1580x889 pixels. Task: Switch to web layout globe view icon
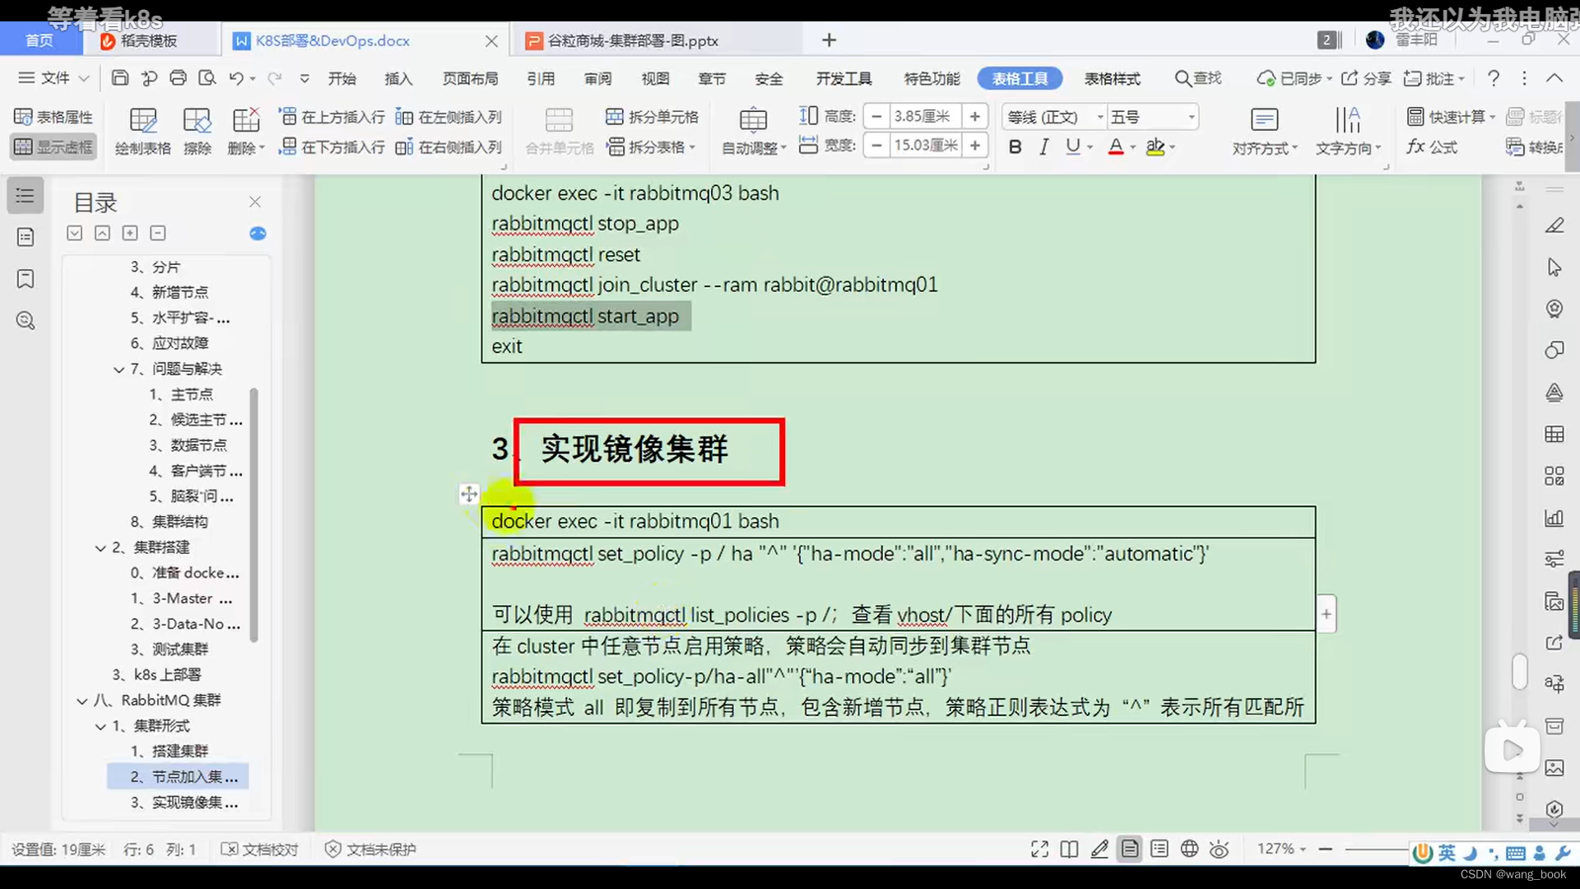pos(1189,849)
